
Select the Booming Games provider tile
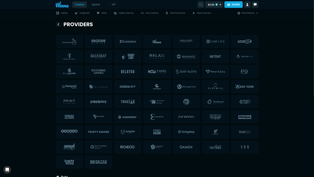[x=99, y=71]
